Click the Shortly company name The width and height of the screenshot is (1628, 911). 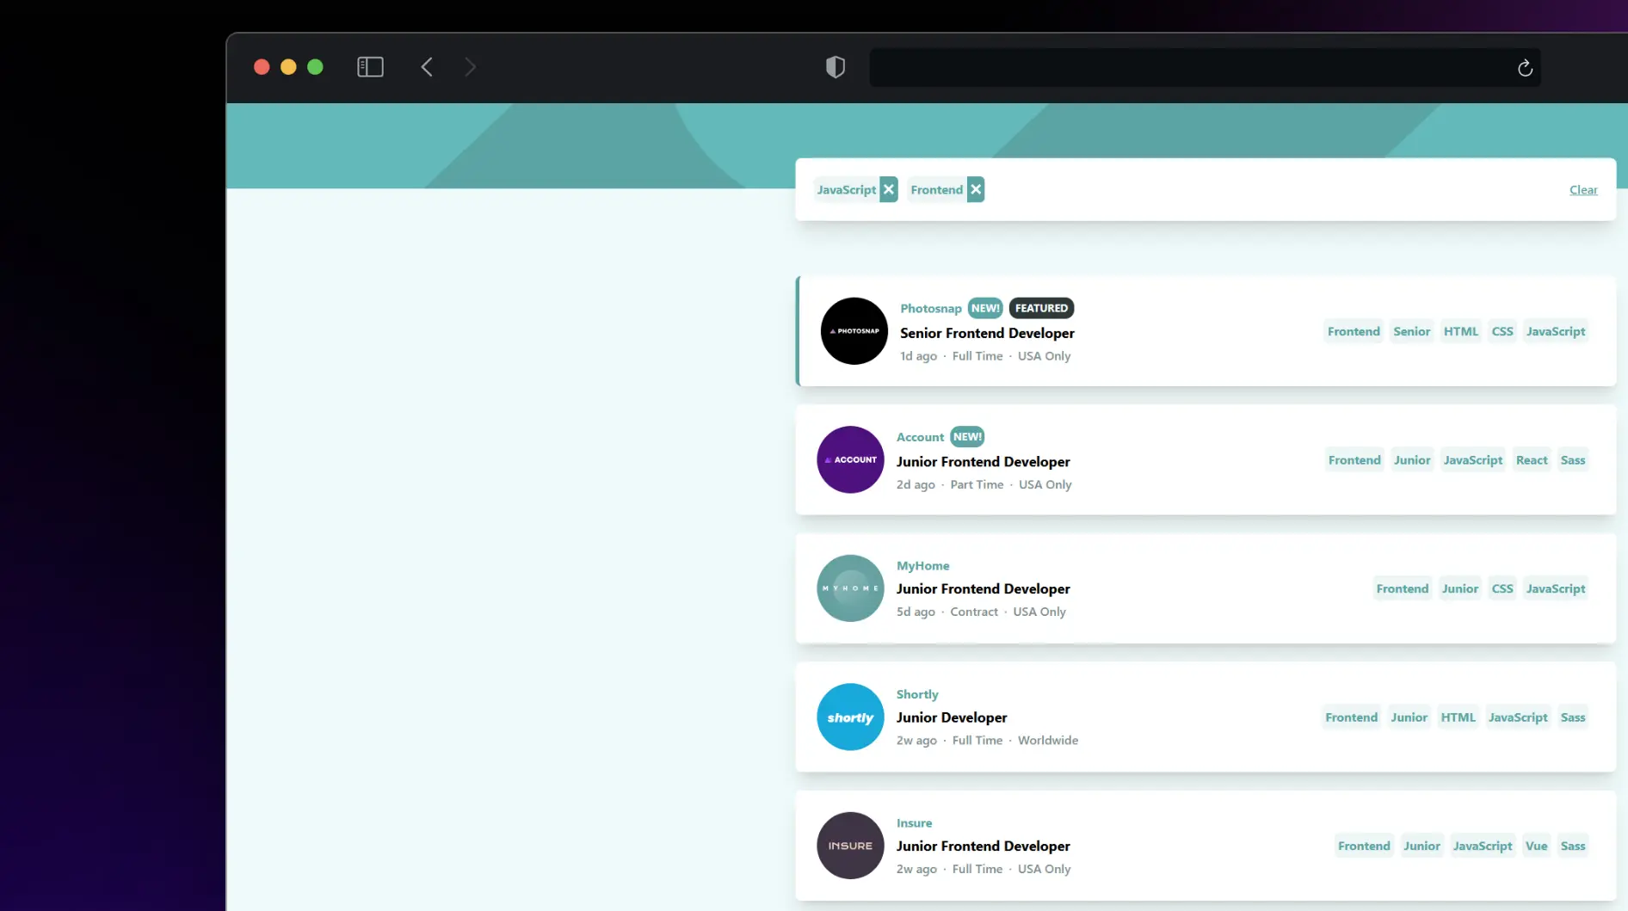click(917, 694)
